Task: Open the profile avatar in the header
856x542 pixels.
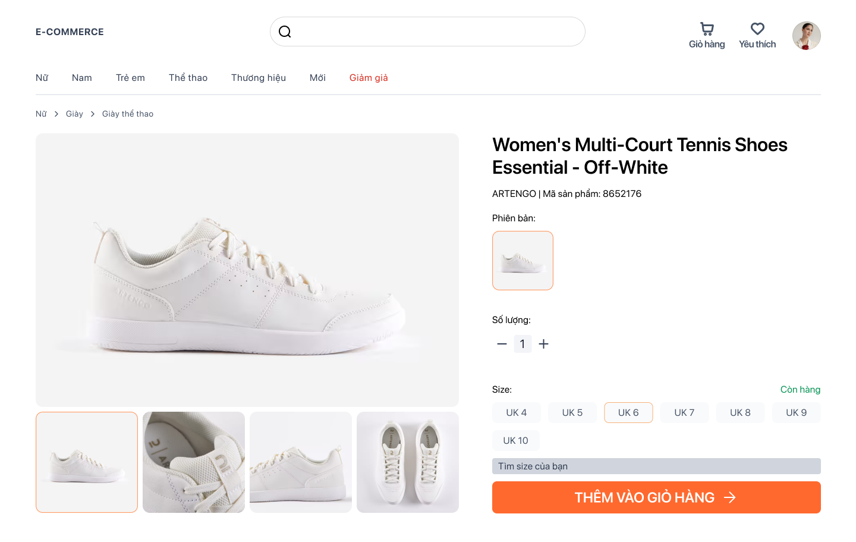Action: coord(806,36)
